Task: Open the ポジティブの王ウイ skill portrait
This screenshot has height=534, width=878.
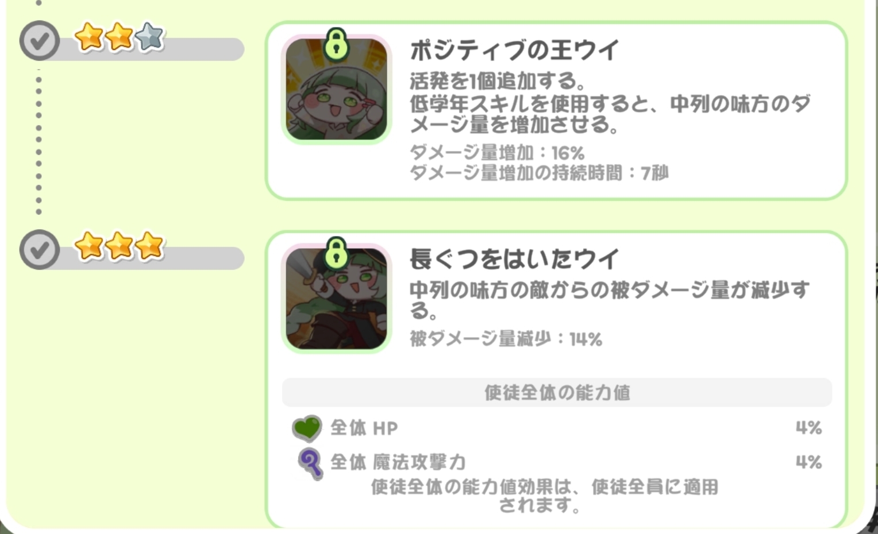Action: [336, 91]
